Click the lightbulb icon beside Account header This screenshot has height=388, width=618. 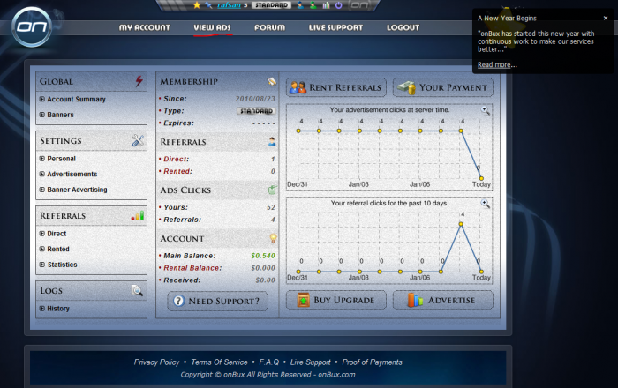click(273, 238)
